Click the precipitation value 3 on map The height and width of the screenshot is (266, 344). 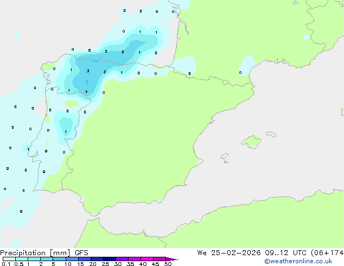click(88, 71)
